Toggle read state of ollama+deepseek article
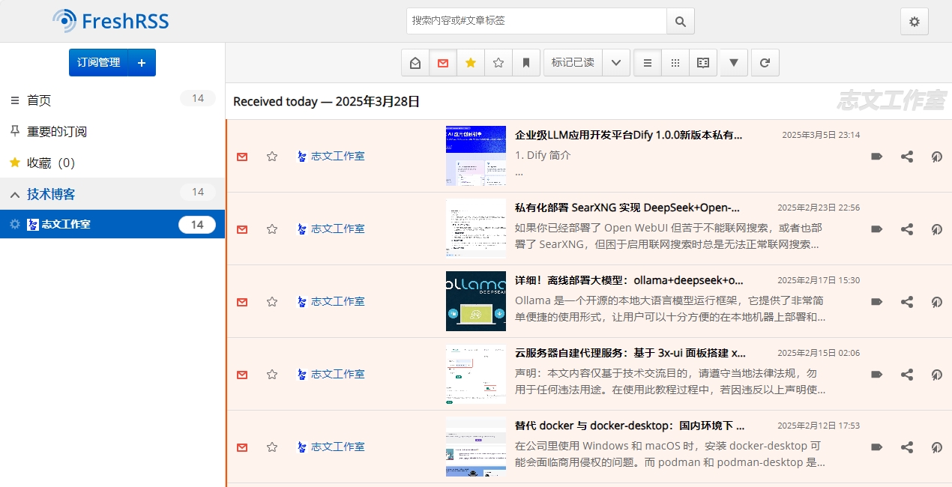Viewport: 952px width, 487px height. (242, 302)
